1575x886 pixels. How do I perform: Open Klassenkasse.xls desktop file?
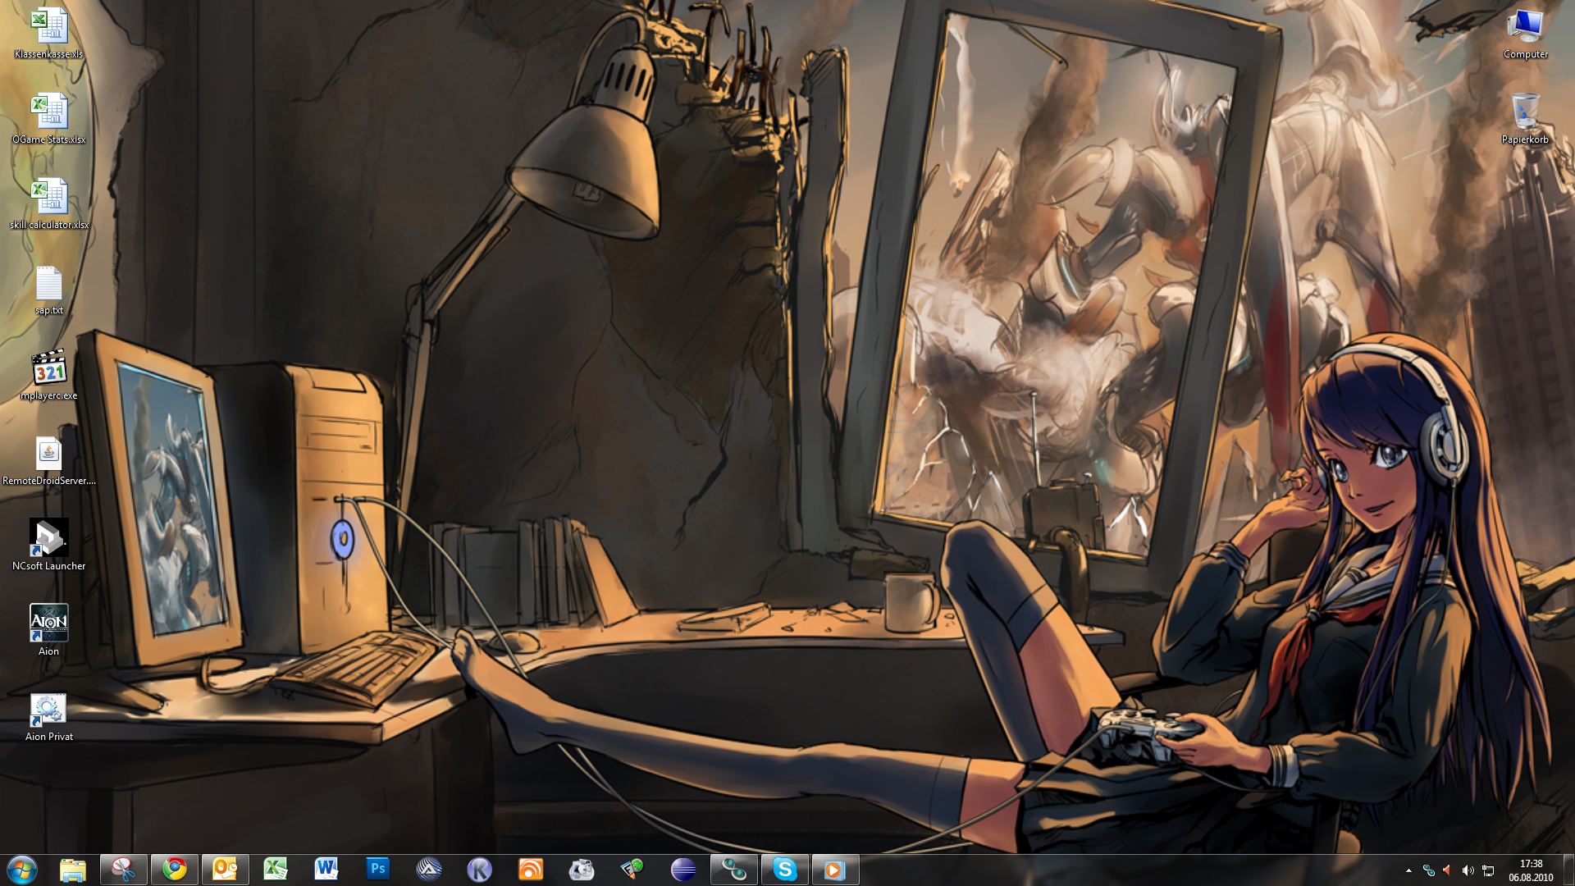[49, 26]
